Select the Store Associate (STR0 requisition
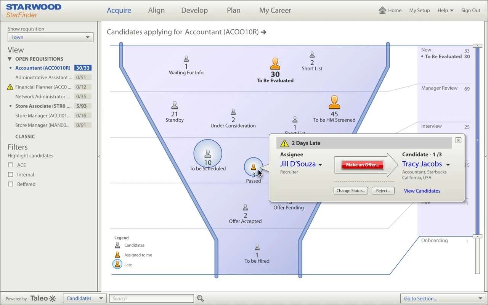The height and width of the screenshot is (305, 488). coord(43,106)
